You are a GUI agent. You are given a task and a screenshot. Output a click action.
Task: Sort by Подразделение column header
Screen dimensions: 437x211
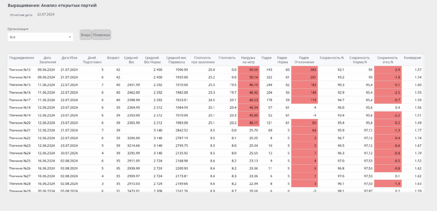[22, 58]
